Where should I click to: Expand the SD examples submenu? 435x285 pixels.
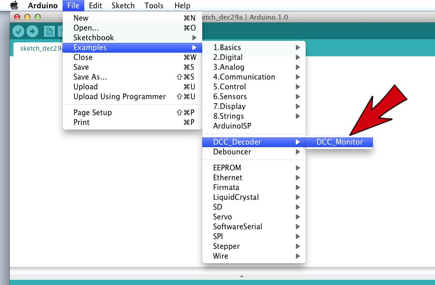254,207
